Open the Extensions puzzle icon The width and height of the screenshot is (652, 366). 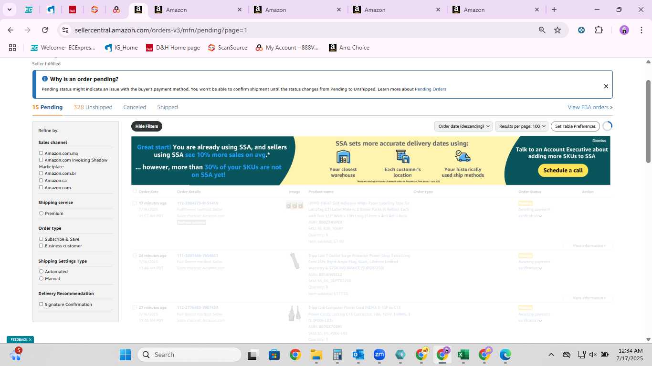(599, 30)
